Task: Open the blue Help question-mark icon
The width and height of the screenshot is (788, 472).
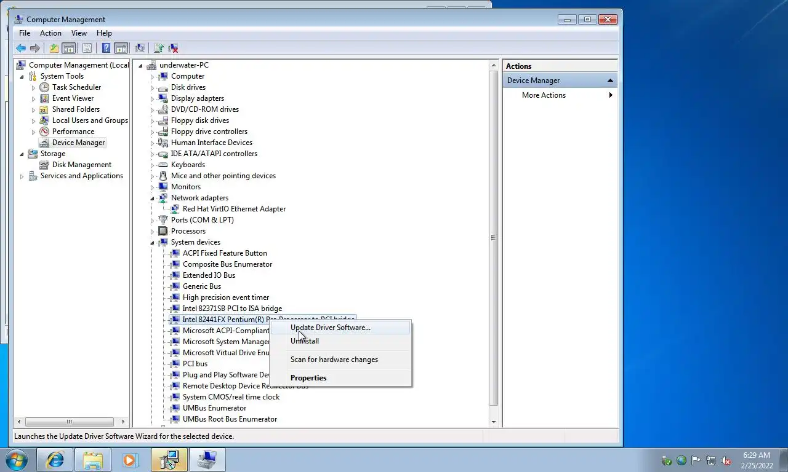Action: click(x=106, y=48)
